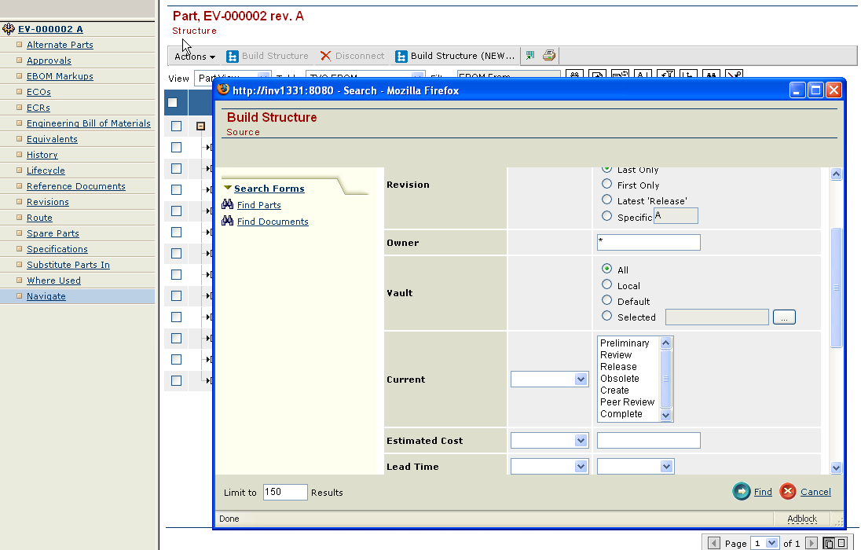
Task: Click the EV-000002 A part tree icon
Action: point(9,29)
